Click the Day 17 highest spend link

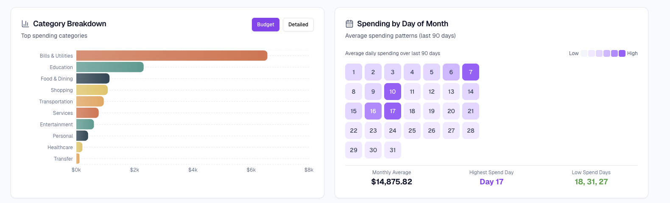(491, 182)
